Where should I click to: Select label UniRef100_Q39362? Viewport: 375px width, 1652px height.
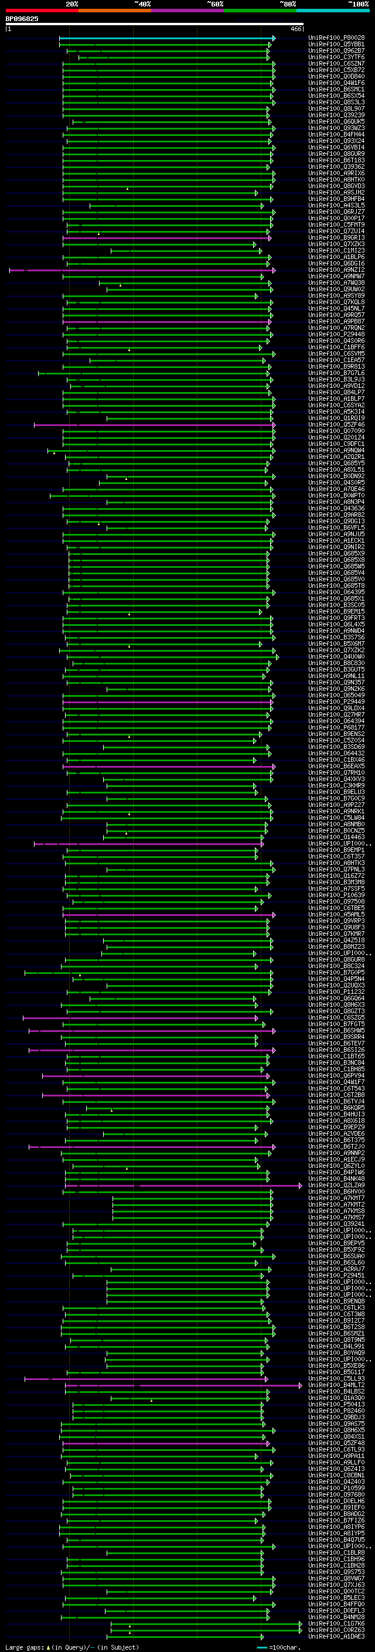(x=336, y=167)
